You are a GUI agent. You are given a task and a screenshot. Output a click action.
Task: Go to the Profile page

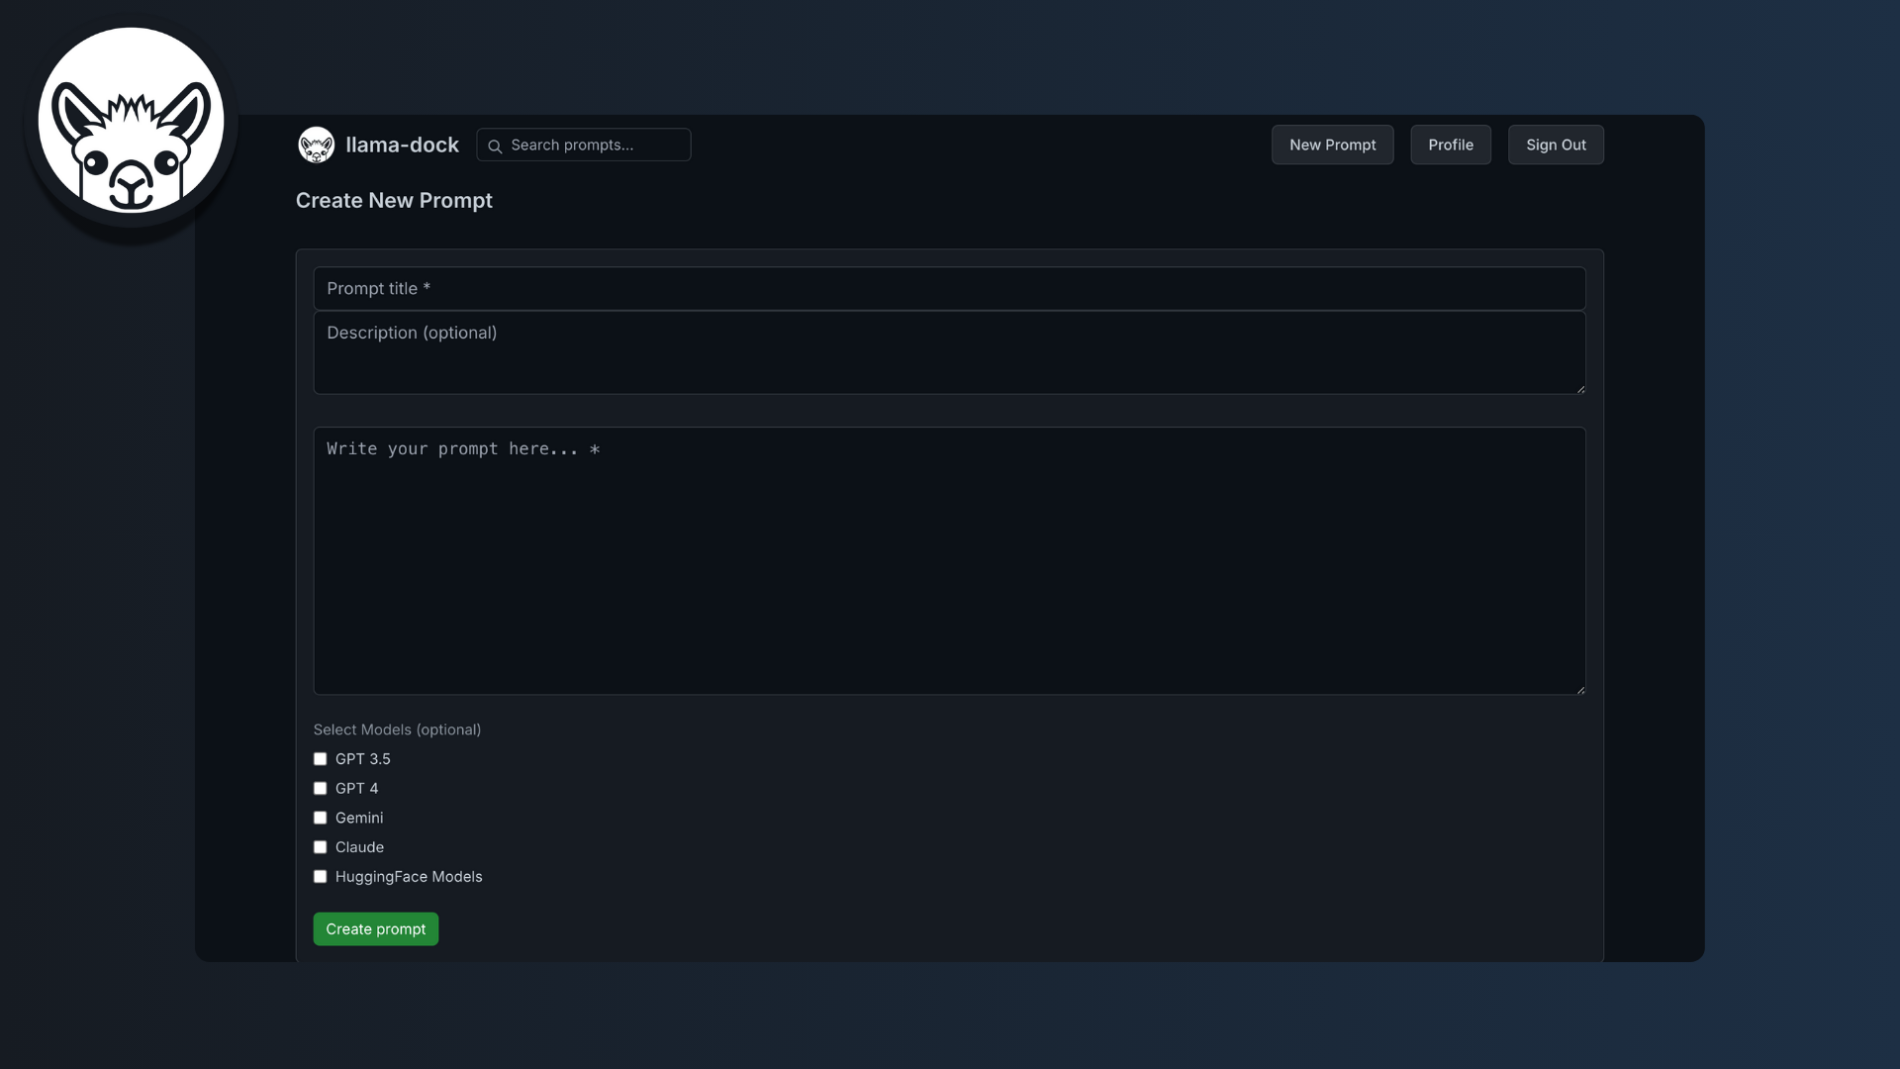tap(1450, 145)
